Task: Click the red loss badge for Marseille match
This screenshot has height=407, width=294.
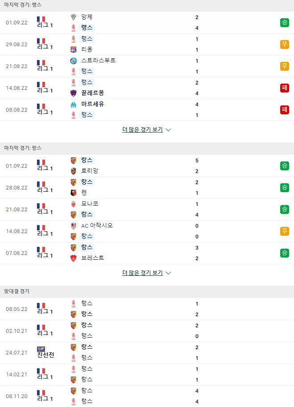Action: 285,110
